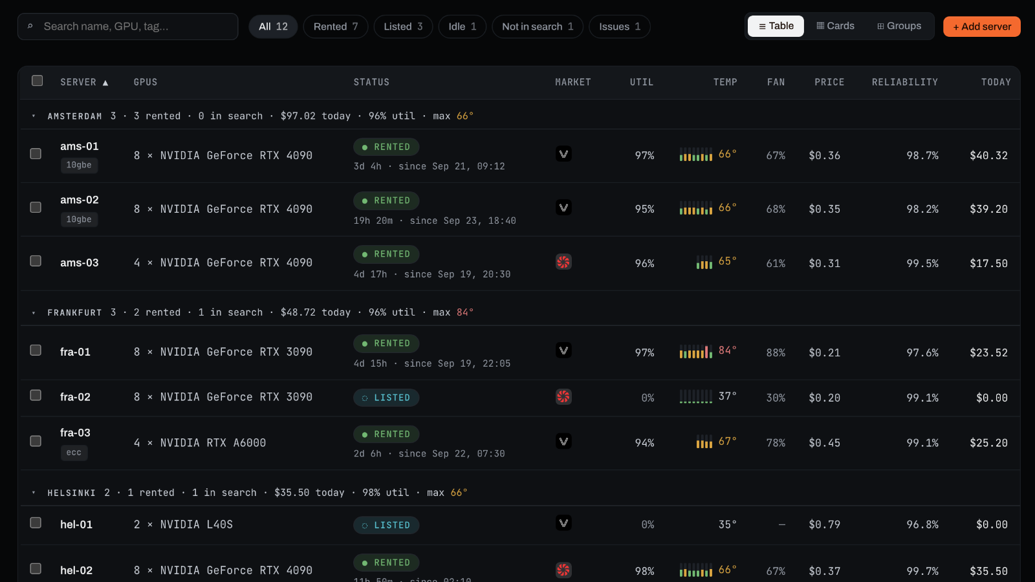Screen dimensions: 1035x582
Task: Click the market icon for hel-01
Action: pos(563,523)
